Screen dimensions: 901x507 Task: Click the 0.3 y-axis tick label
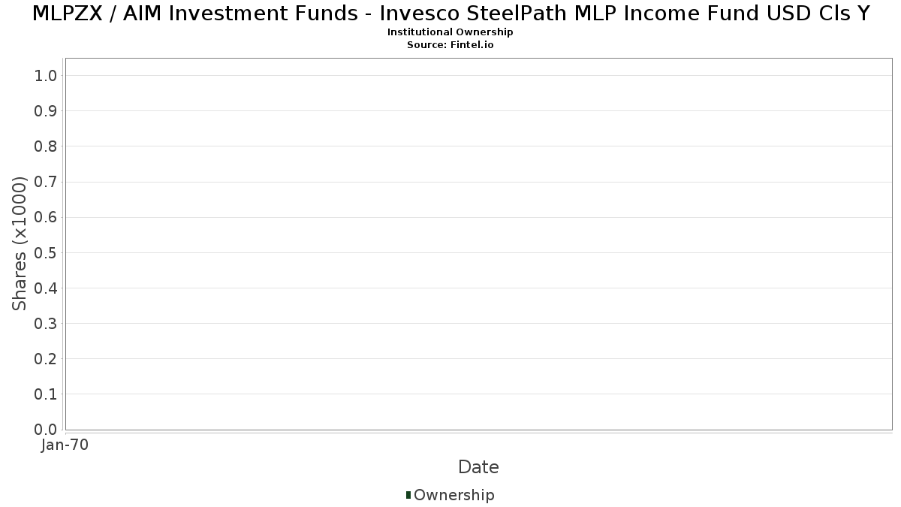(x=46, y=324)
